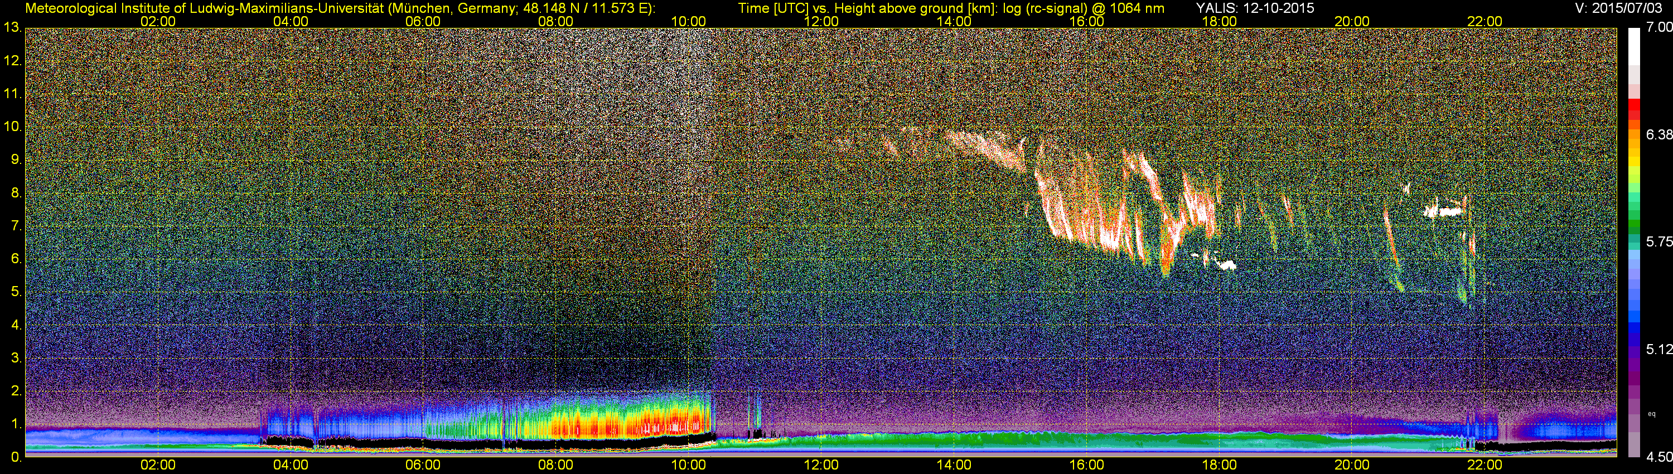The image size is (1673, 474).
Task: Click the 16:00 label on bottom time axis
Action: tap(1086, 465)
